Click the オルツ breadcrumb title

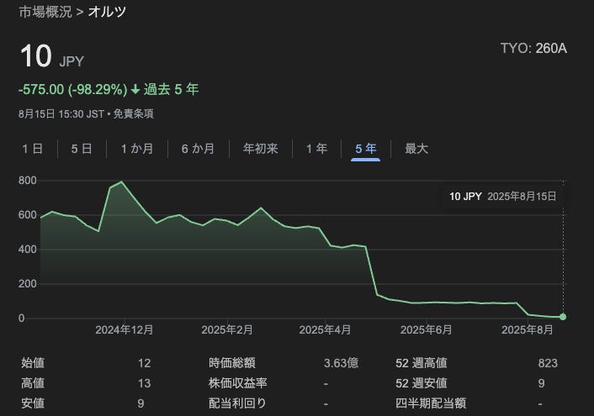click(x=107, y=12)
